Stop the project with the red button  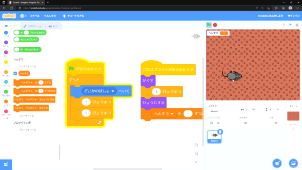[x=215, y=25]
